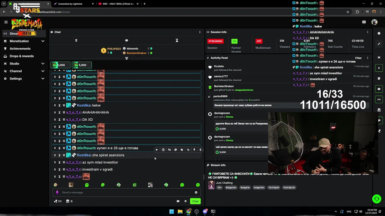Pin message via pin icon in action bar
The image size is (385, 216).
(194, 150)
